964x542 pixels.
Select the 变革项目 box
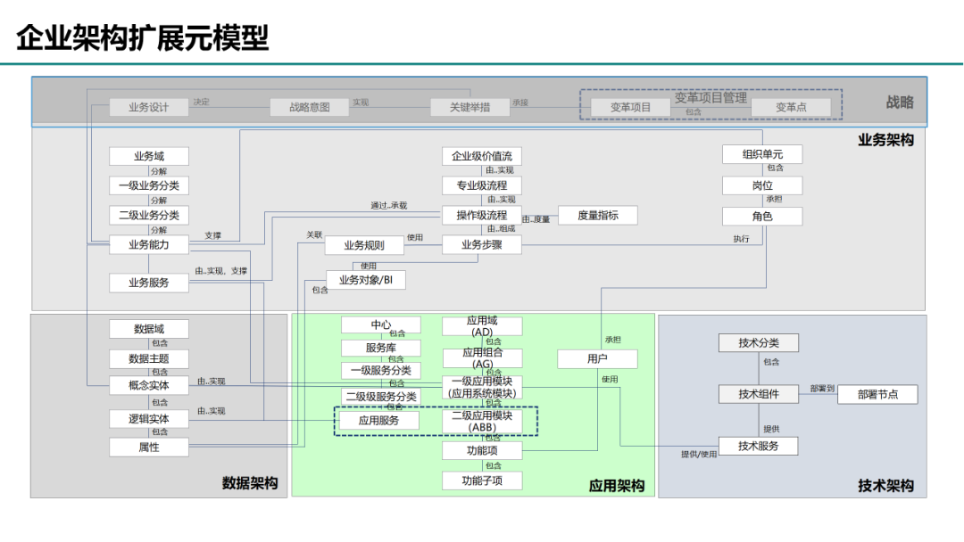click(x=630, y=107)
